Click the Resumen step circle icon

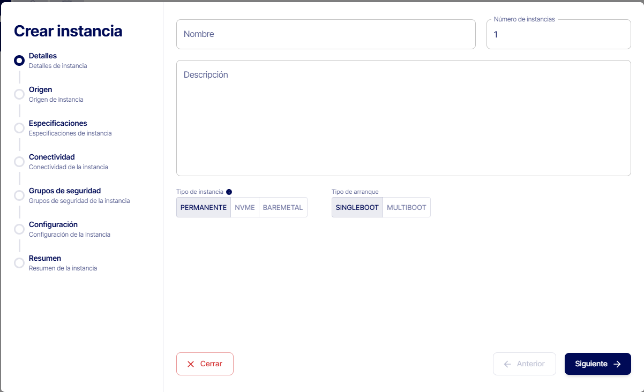[x=19, y=263]
